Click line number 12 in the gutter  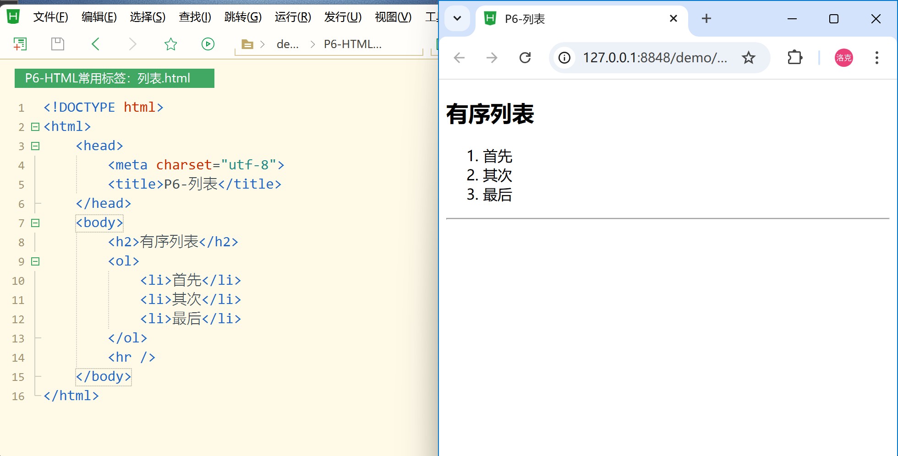18,319
